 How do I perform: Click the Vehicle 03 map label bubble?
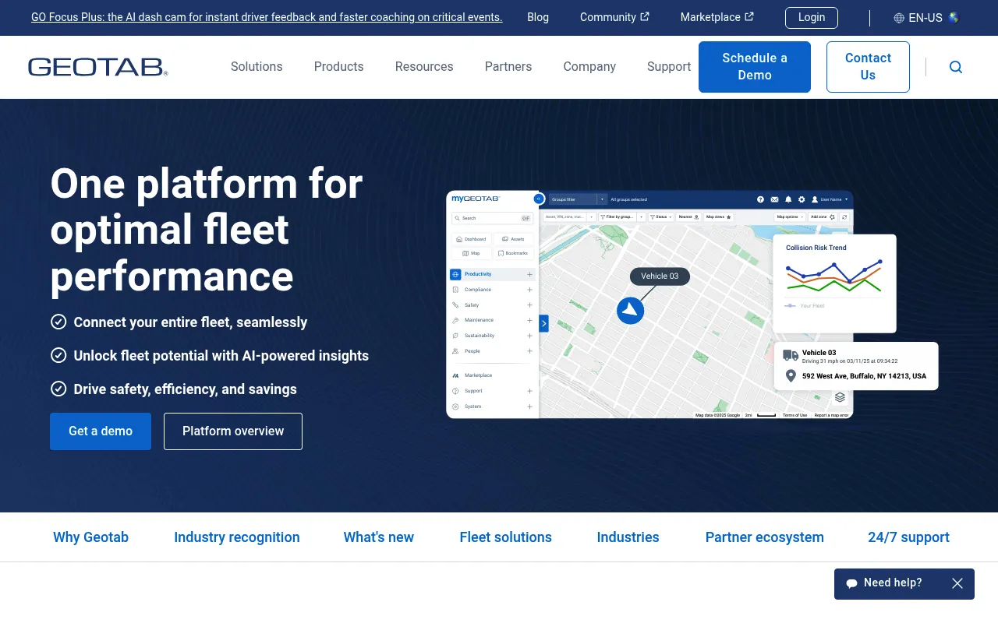point(660,276)
